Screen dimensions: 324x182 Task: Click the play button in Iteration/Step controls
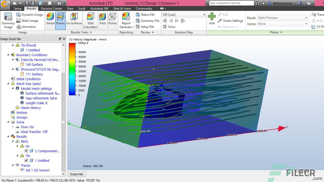click(177, 21)
